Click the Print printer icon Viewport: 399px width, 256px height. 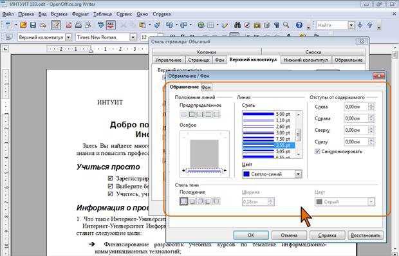[79, 25]
